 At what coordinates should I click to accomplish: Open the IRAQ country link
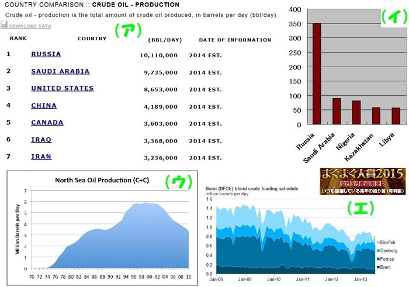click(41, 139)
